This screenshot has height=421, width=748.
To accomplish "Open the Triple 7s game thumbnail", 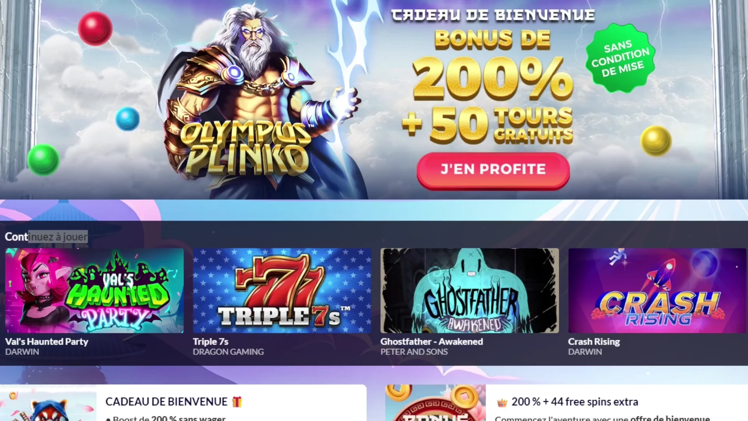I will (282, 290).
